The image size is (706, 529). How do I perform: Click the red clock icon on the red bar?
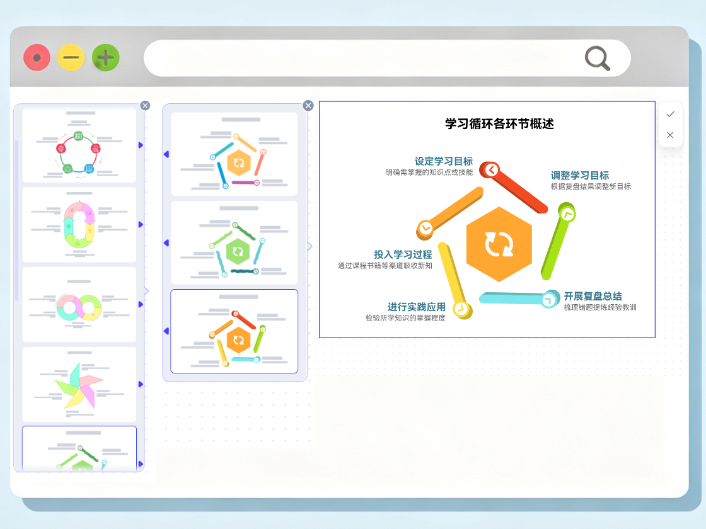click(492, 170)
